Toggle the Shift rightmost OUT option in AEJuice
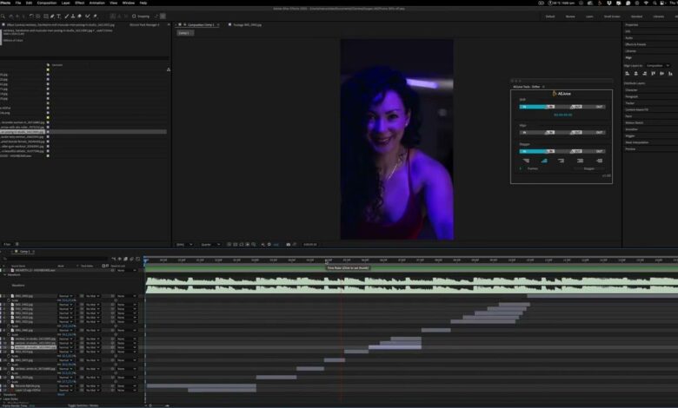Image resolution: width=678 pixels, height=408 pixels. 599,107
